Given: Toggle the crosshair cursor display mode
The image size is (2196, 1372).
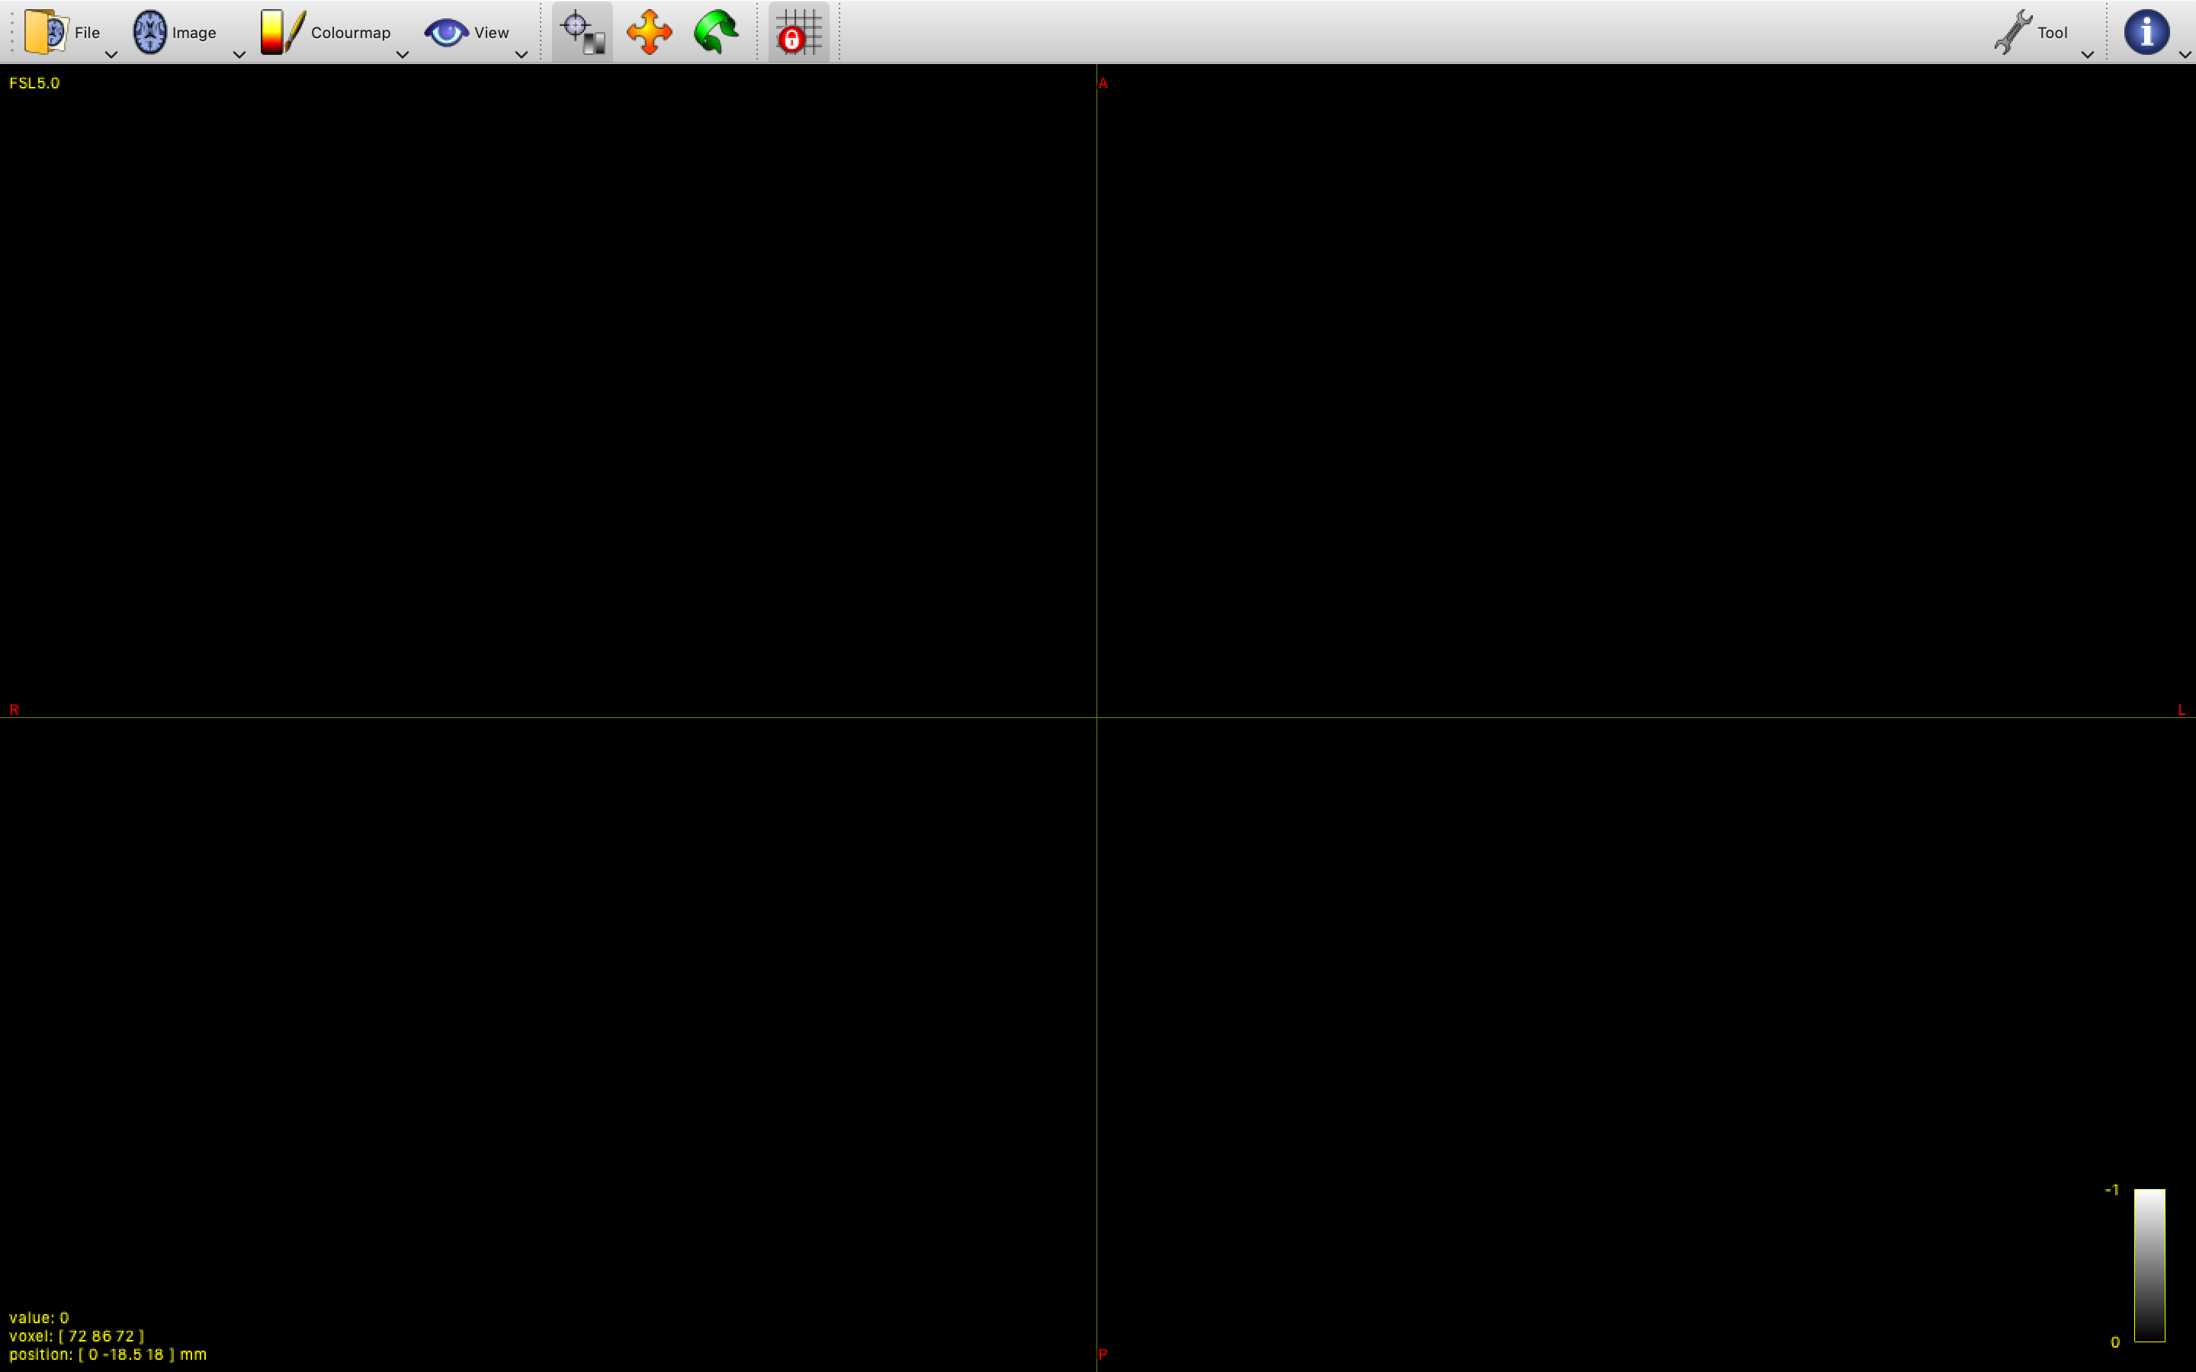Looking at the screenshot, I should tap(581, 32).
